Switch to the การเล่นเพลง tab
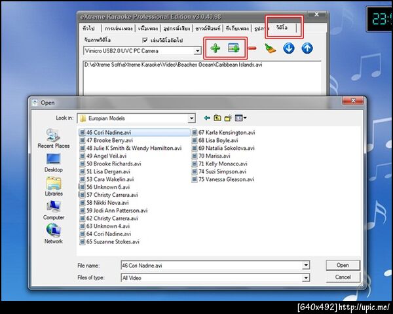393x314 pixels. (x=119, y=28)
